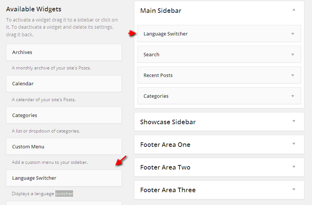The width and height of the screenshot is (312, 205).
Task: Expand the Recent Posts widget arrow
Action: click(293, 76)
